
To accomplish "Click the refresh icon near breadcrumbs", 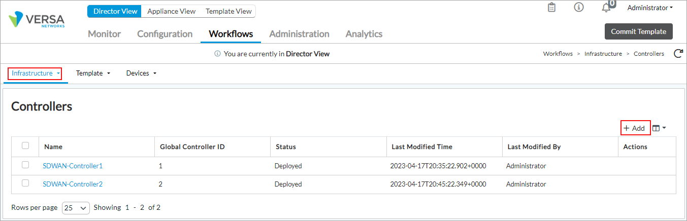I will 678,54.
